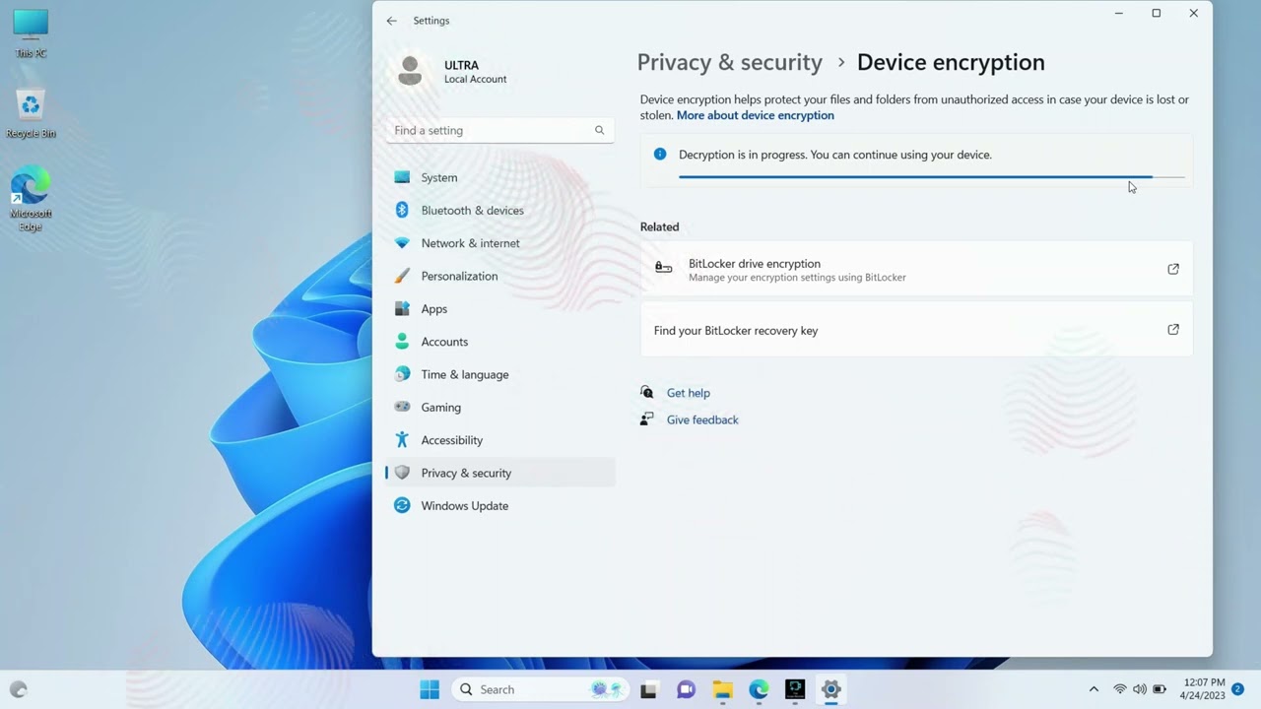This screenshot has width=1261, height=709.
Task: Select Recycle Bin desktop icon
Action: click(32, 113)
